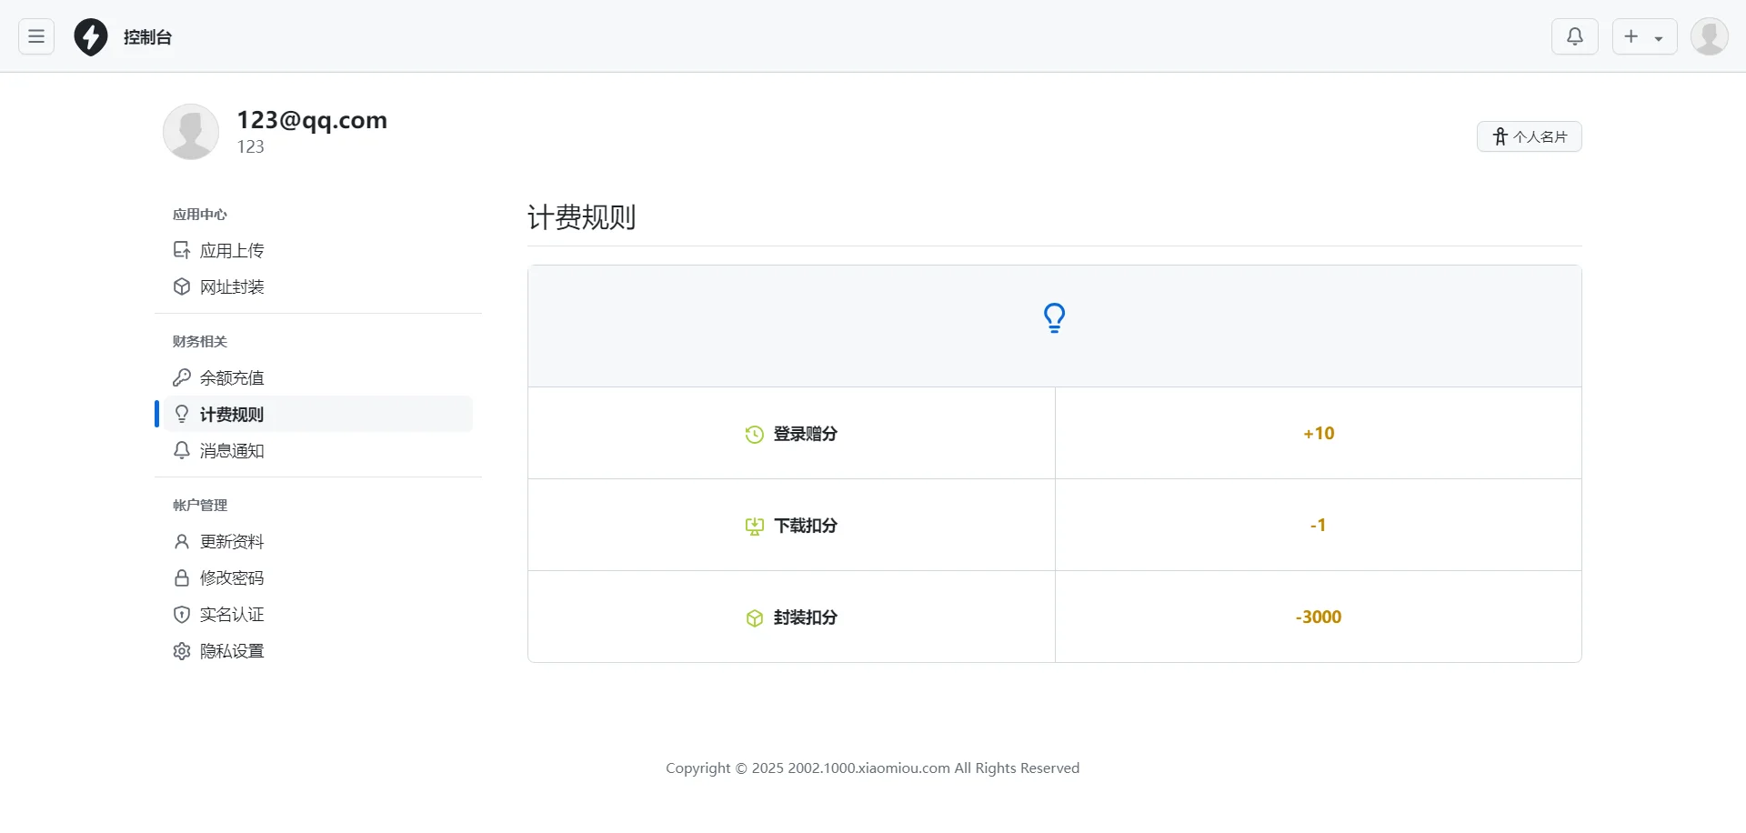Click the 下载扣分 download icon
1746x833 pixels.
point(755,526)
